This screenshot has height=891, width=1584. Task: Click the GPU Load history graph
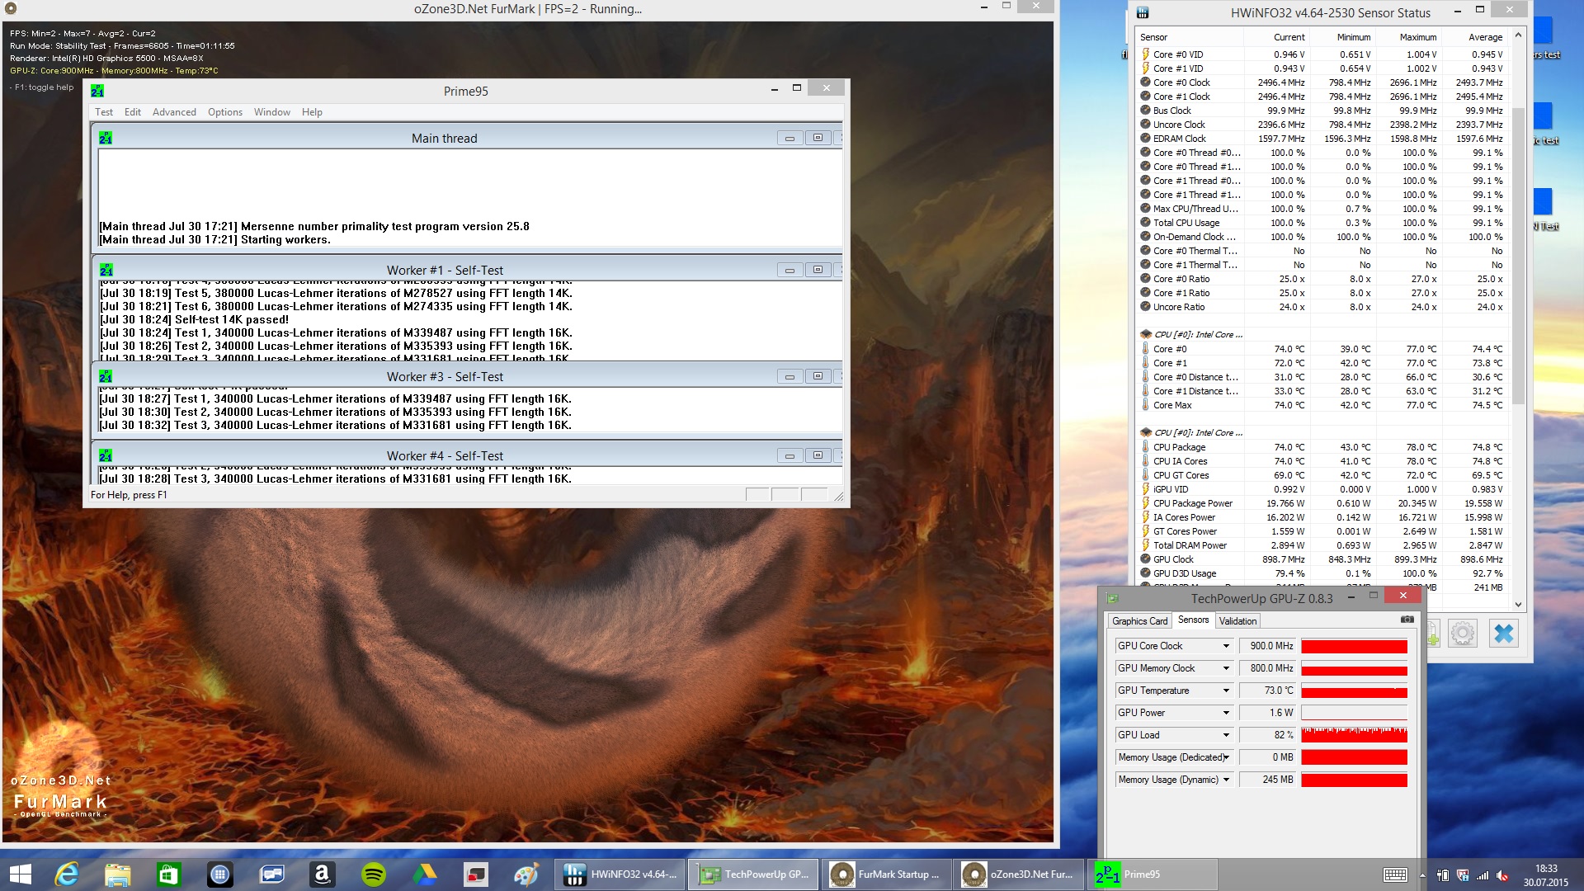(1354, 735)
